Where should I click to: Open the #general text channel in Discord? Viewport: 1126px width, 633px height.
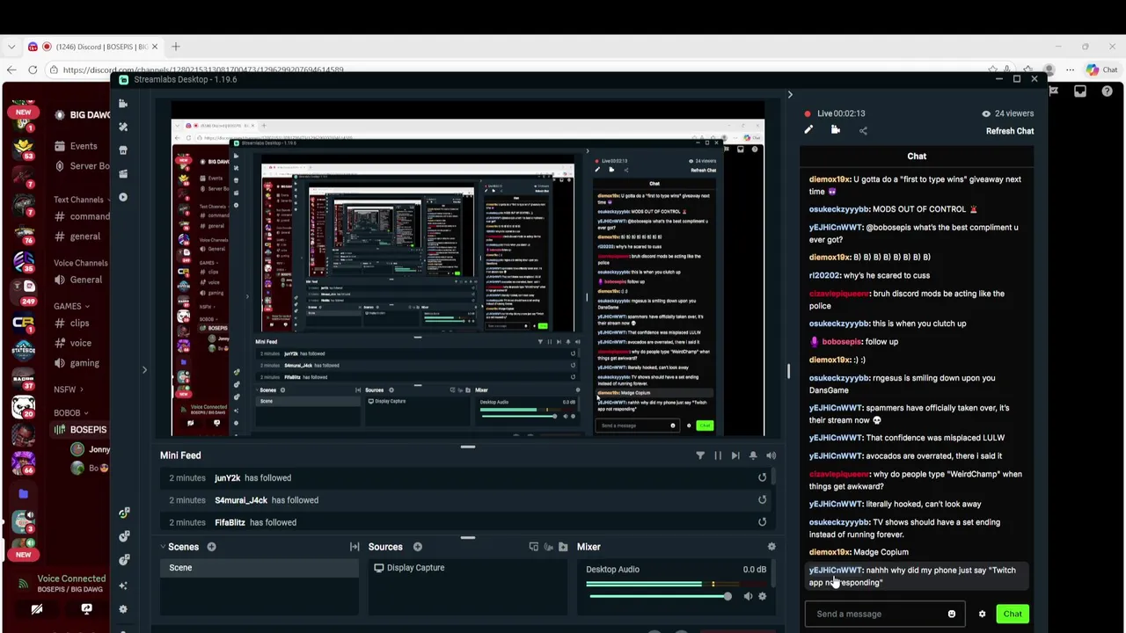(x=77, y=236)
